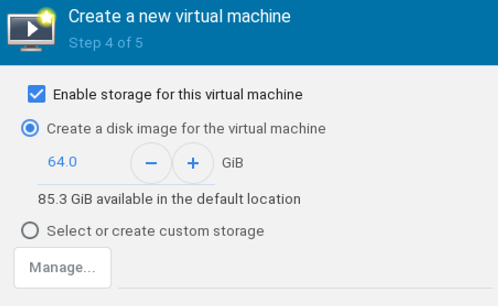Choose the Select or create custom storage radio
The height and width of the screenshot is (306, 498).
tap(30, 231)
